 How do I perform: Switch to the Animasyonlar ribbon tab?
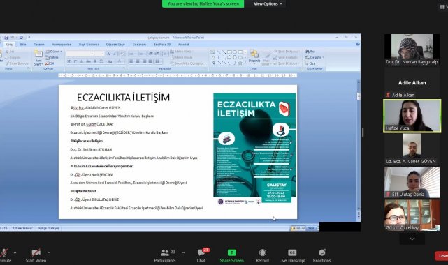[61, 45]
